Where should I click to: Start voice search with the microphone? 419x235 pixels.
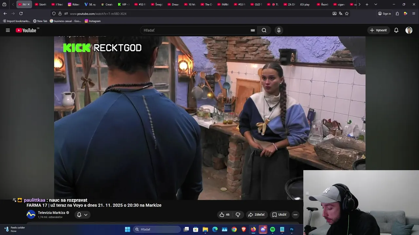click(279, 30)
